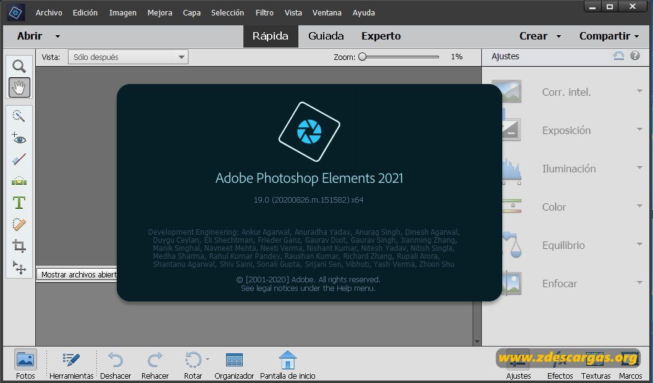Image resolution: width=653 pixels, height=383 pixels.
Task: Click the Zoom percentage field 1%
Action: pos(457,57)
